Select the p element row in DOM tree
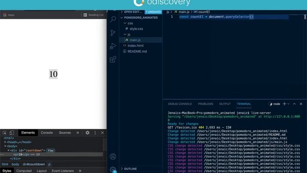The width and height of the screenshot is (307, 173). tap(52, 155)
